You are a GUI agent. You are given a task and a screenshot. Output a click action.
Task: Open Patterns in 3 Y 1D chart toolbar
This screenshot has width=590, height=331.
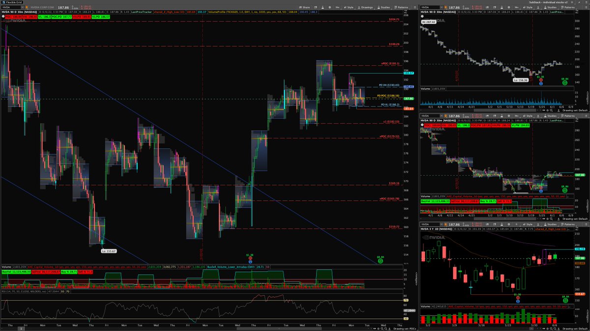click(x=567, y=225)
